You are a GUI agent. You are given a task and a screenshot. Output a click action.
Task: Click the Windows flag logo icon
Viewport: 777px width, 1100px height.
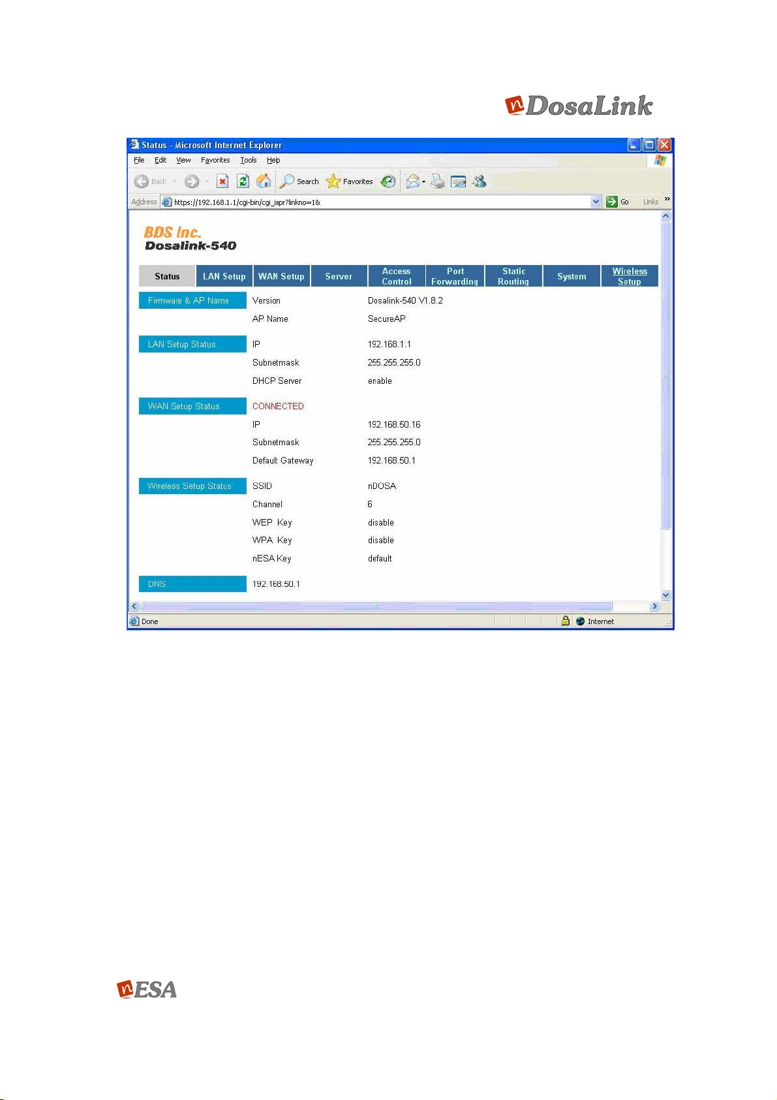(660, 160)
